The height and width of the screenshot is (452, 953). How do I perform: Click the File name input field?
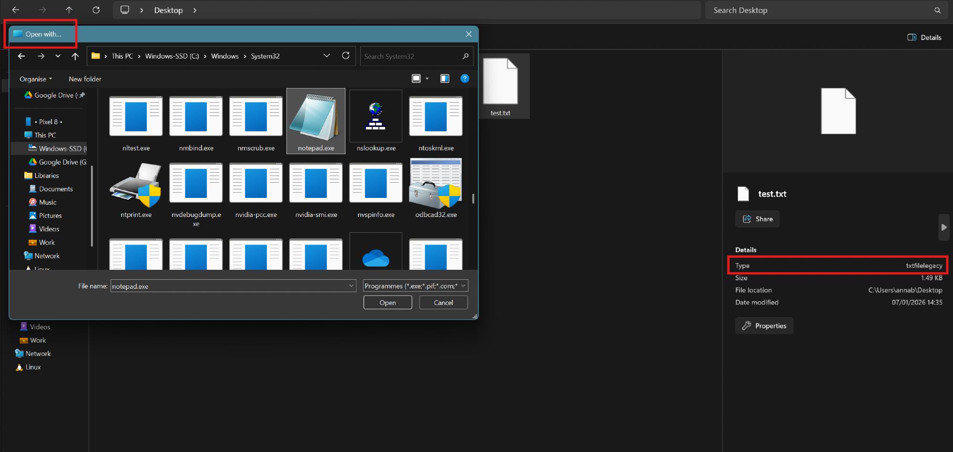229,286
